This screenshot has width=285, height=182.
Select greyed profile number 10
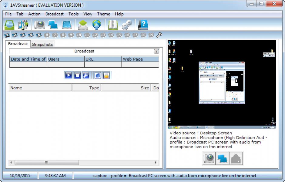tap(79, 35)
